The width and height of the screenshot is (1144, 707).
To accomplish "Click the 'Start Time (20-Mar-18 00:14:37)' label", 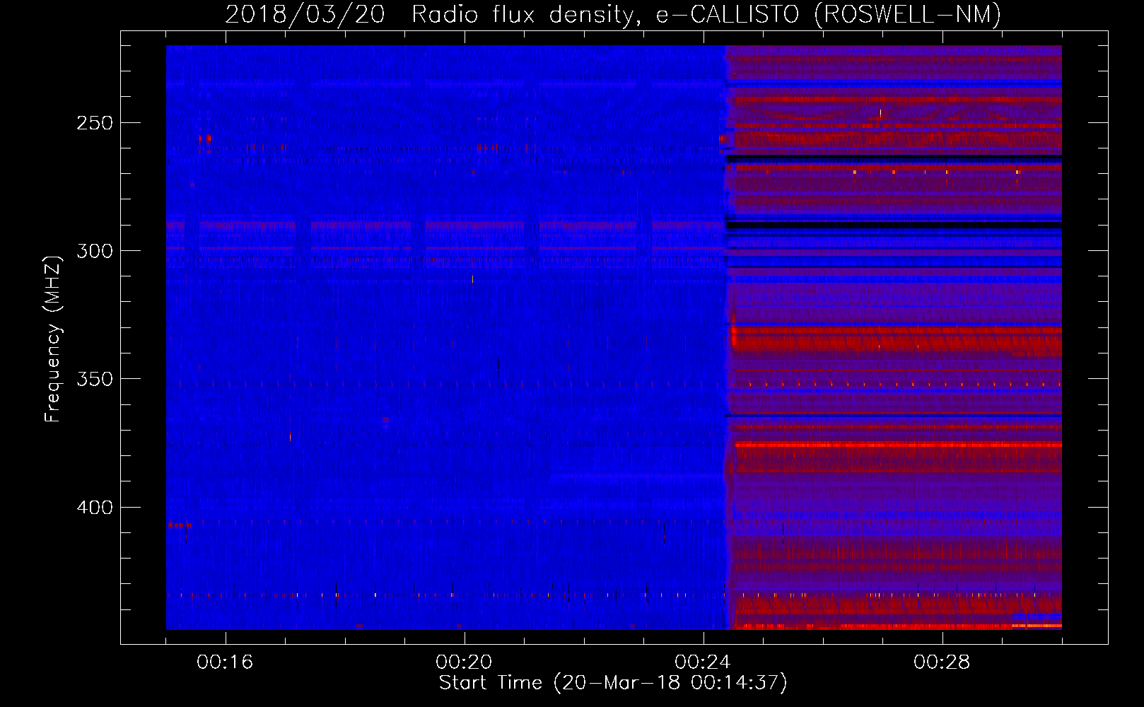I will (x=613, y=683).
